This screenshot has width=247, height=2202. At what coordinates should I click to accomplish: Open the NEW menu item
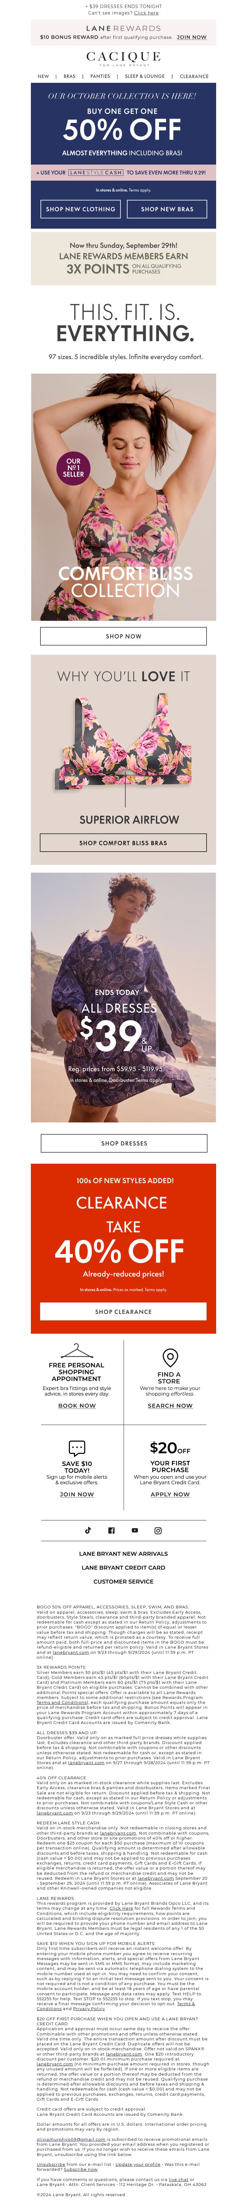[x=43, y=76]
